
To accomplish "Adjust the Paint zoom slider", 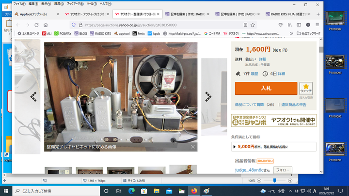I will coord(275,181).
